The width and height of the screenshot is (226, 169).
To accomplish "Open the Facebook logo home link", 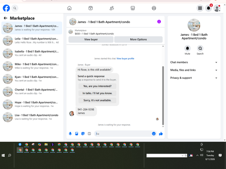I will click(6, 8).
